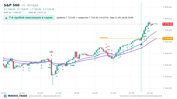Click the 7 650.00 price axis label
This screenshot has width=177, height=99.
[x=167, y=53]
